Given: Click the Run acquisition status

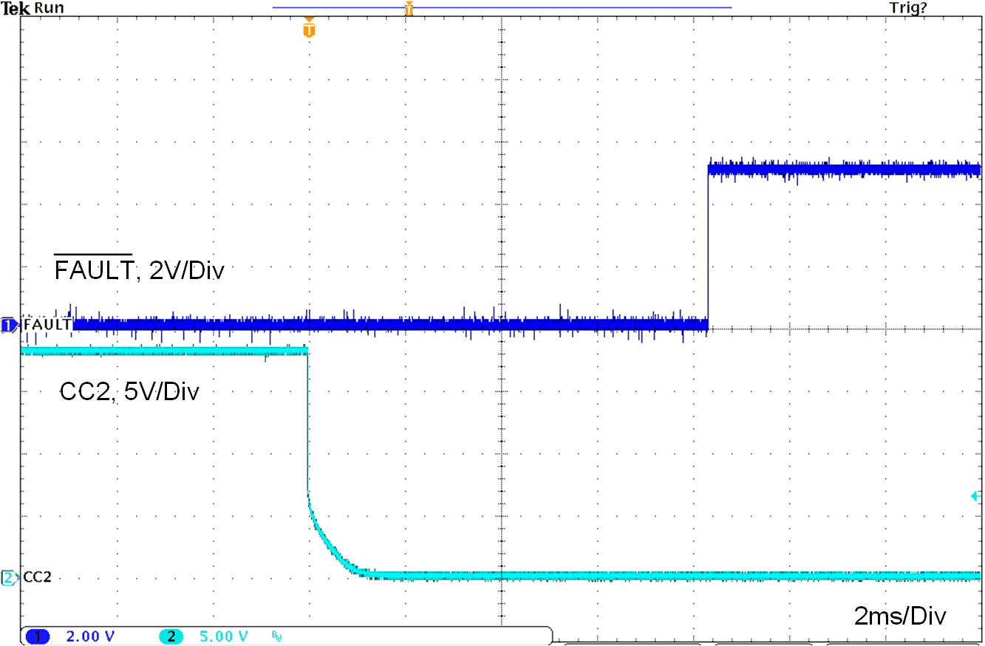Looking at the screenshot, I should [49, 8].
